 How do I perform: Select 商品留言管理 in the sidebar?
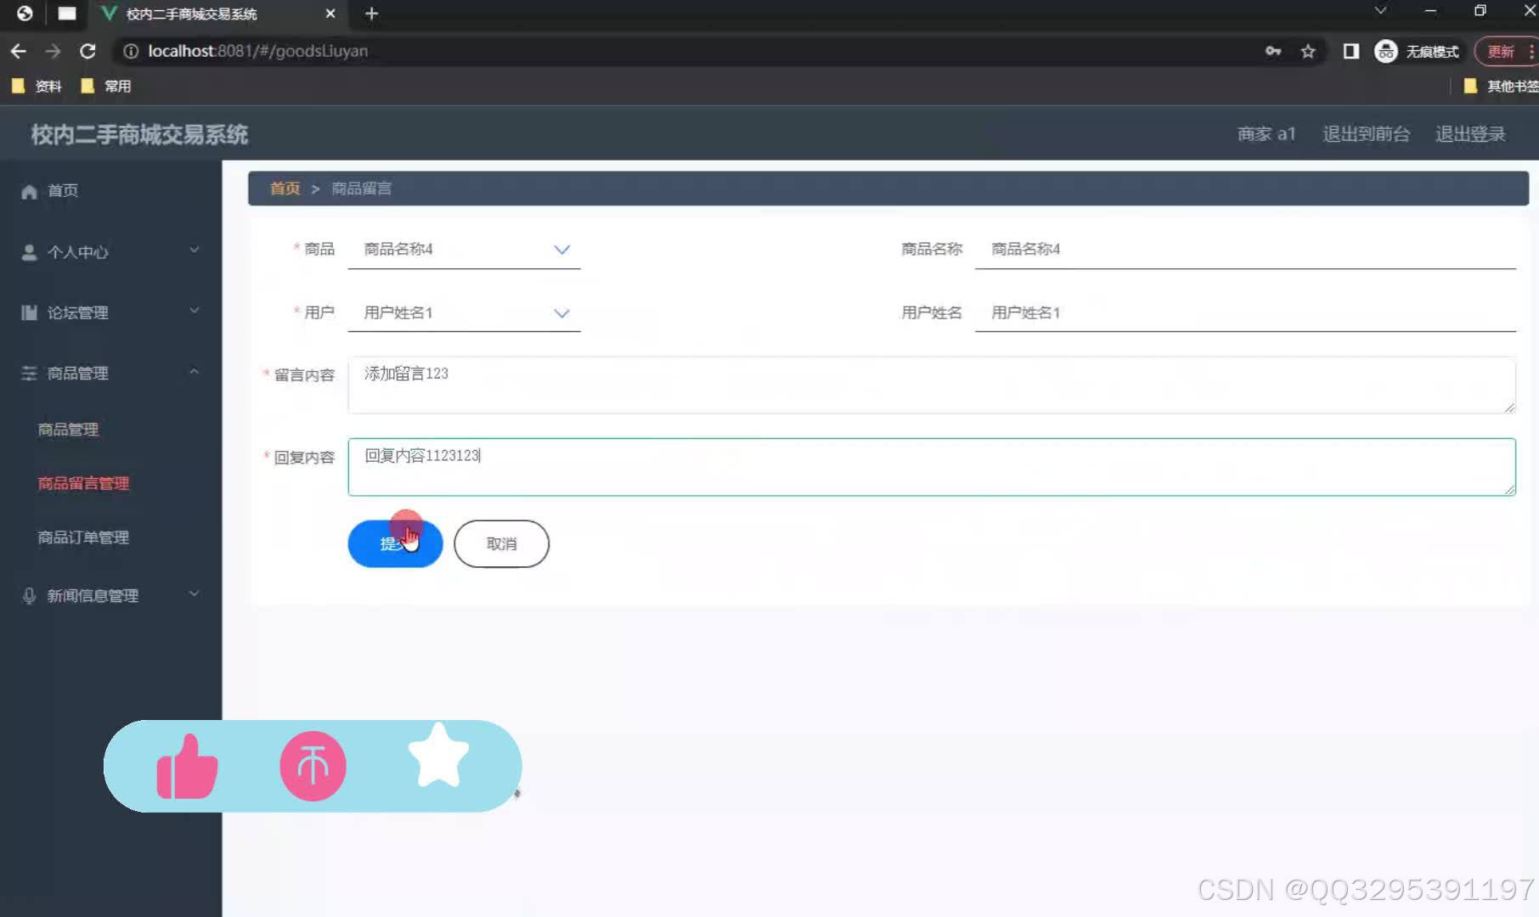[x=83, y=483]
